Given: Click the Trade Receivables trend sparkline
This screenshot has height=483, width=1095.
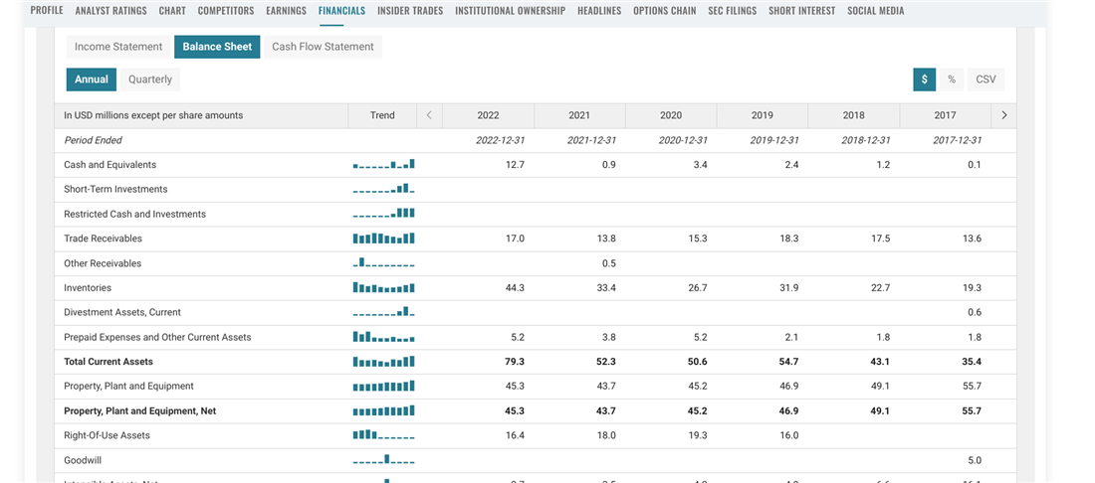Looking at the screenshot, I should [383, 239].
